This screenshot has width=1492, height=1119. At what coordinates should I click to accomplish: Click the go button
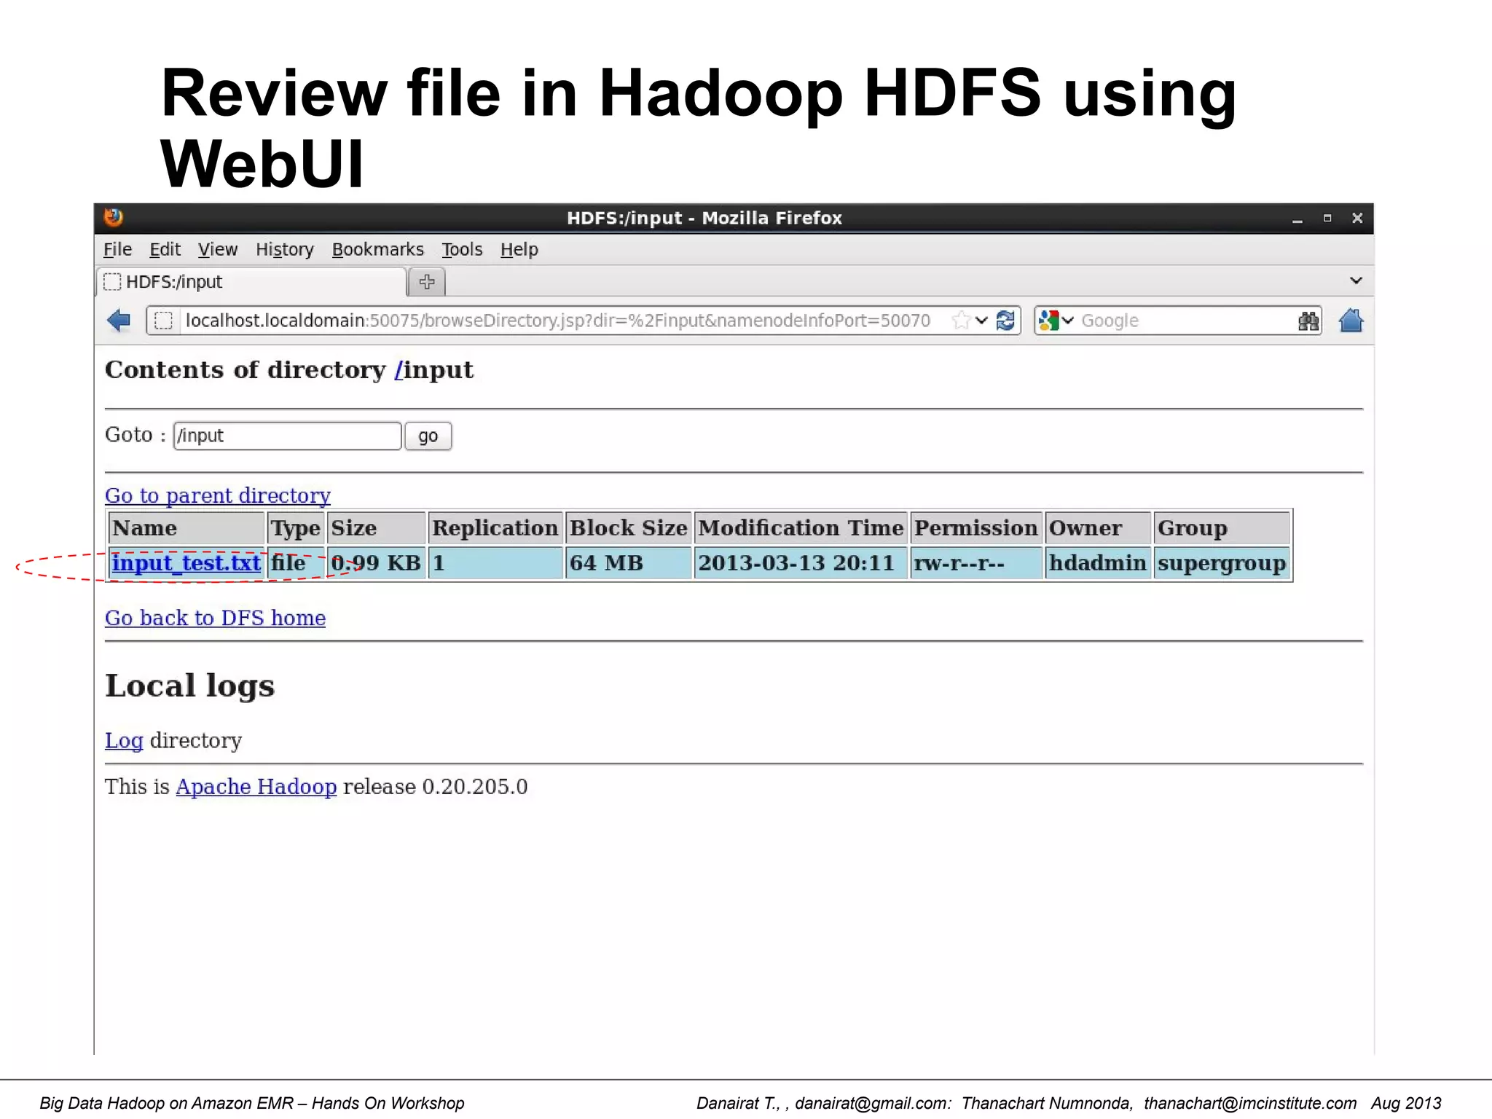coord(428,436)
